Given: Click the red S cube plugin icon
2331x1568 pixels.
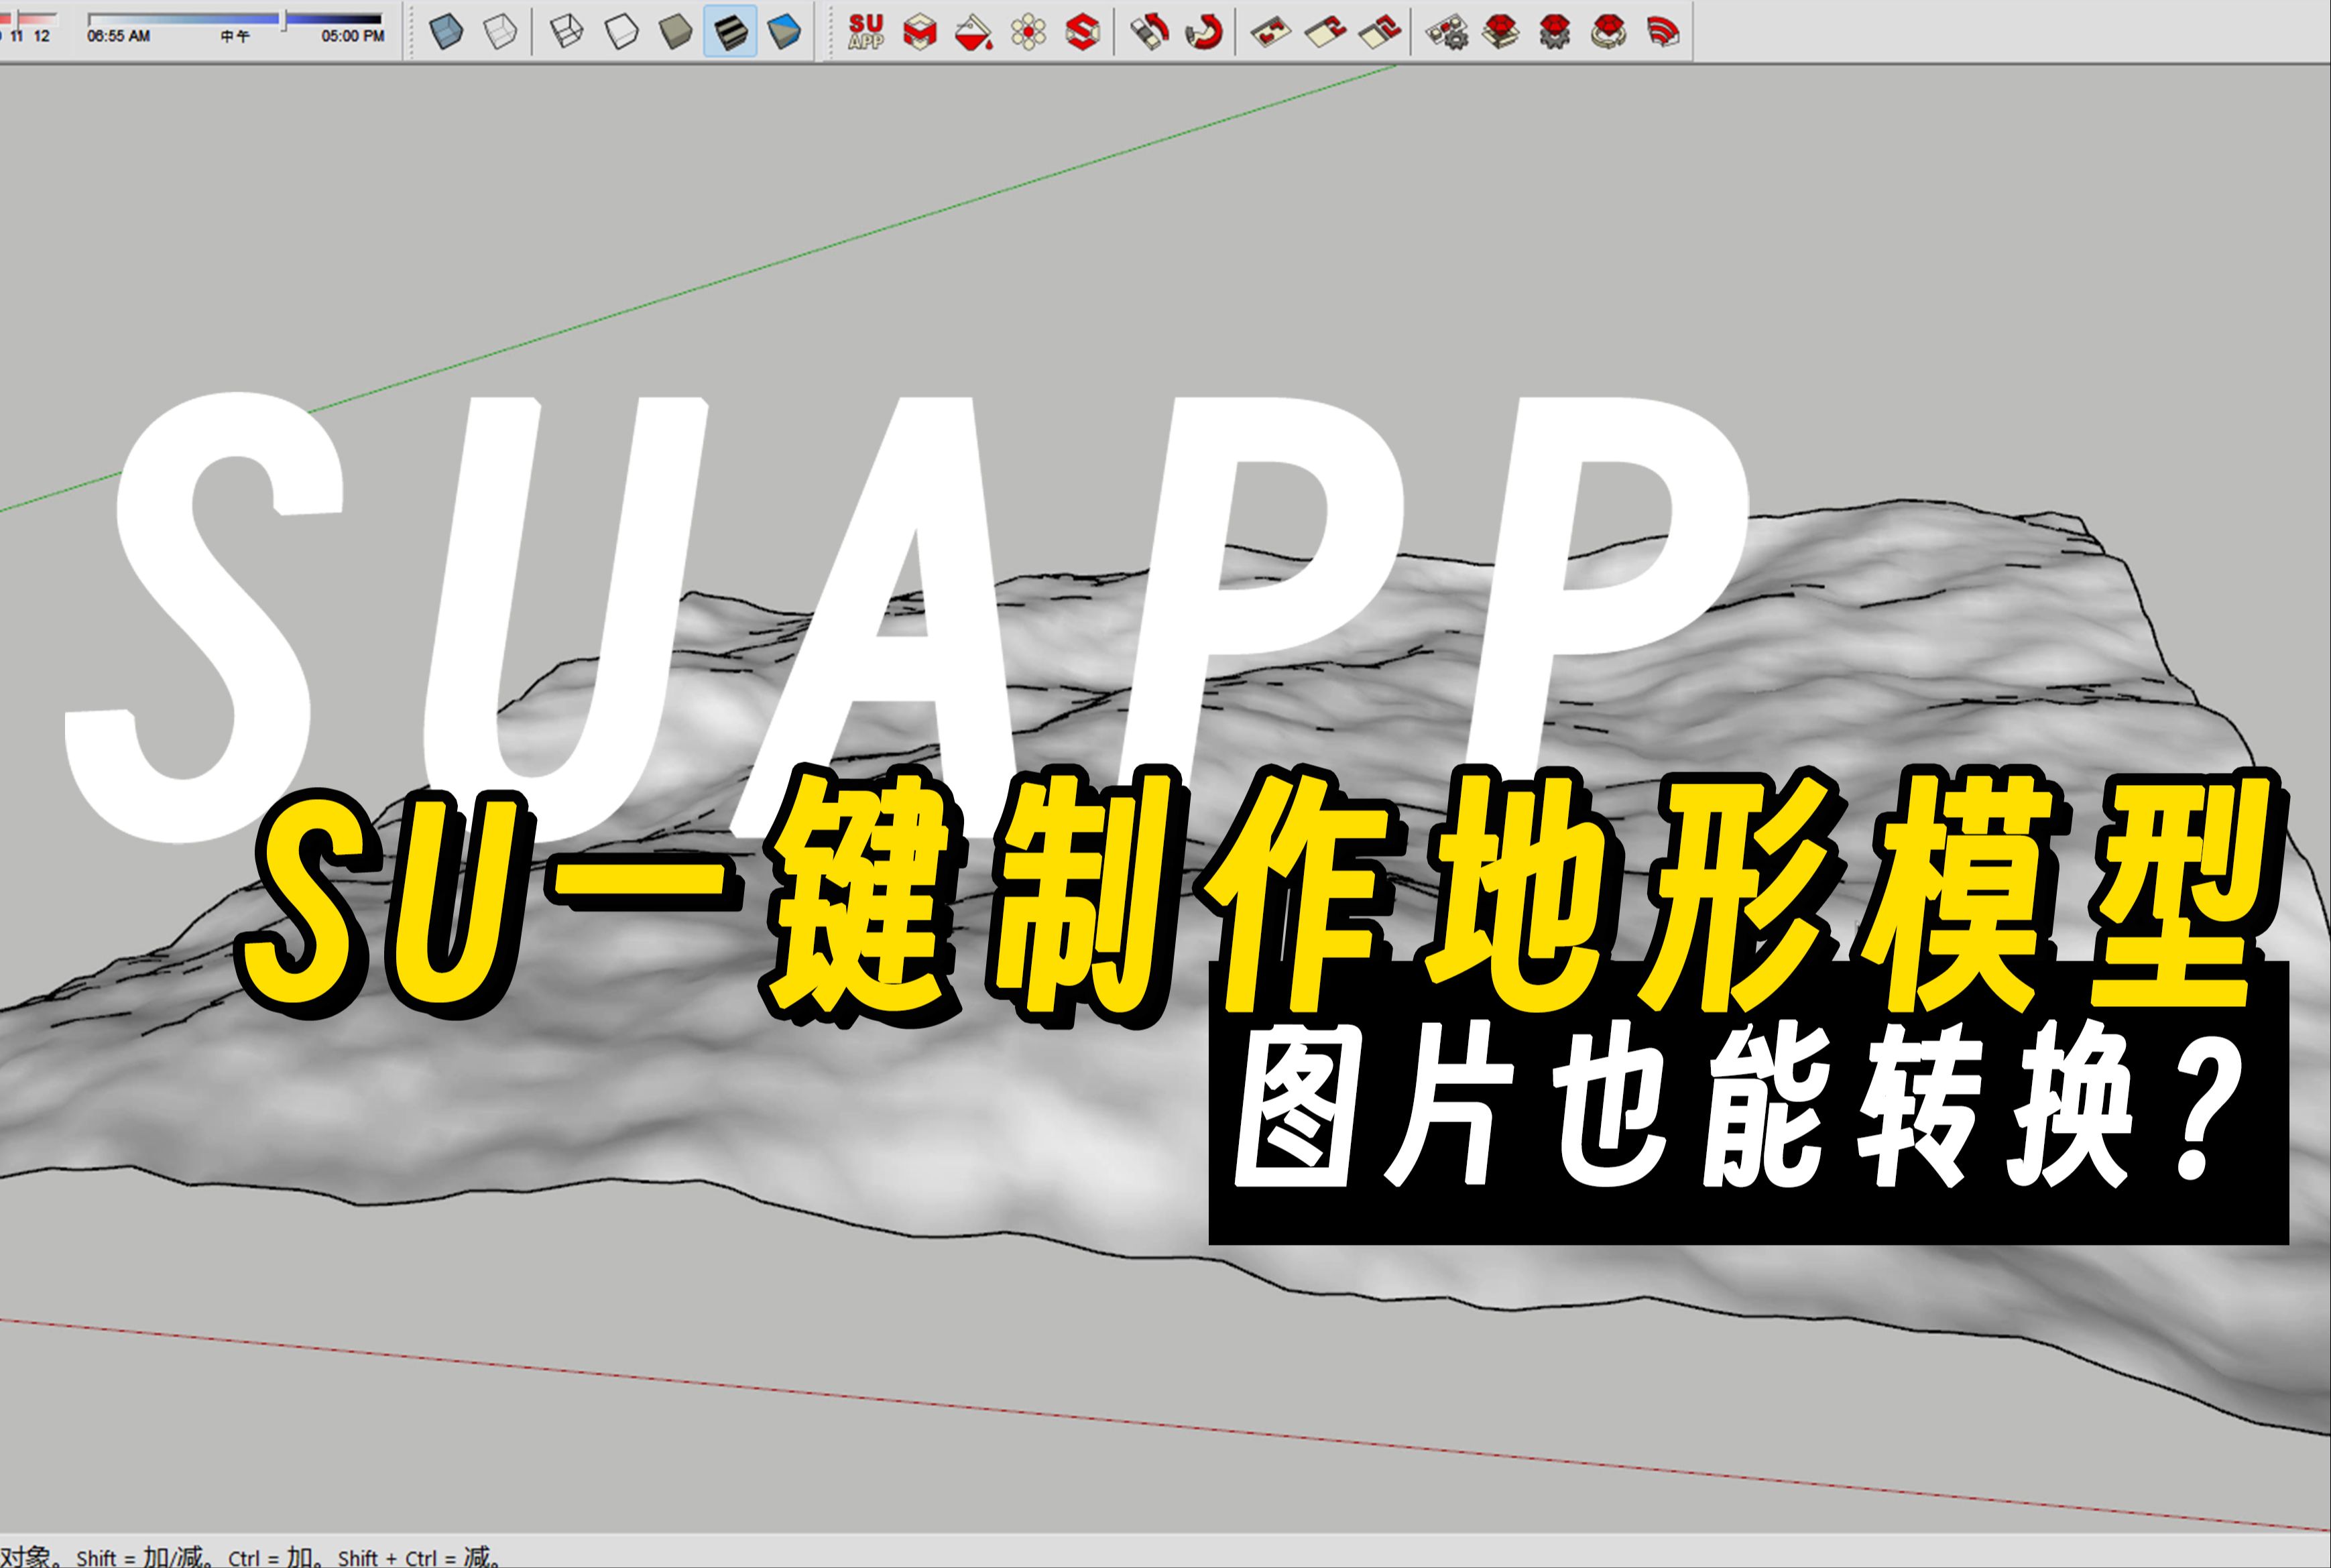Looking at the screenshot, I should pyautogui.click(x=1083, y=32).
